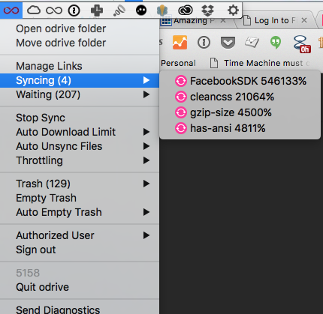Screen dimensions: 323x314
Task: Open the Google Analytics orange extension icon
Action: pos(180,42)
